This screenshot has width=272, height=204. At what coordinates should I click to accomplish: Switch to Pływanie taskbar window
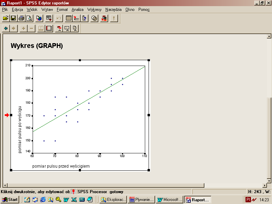coord(142,200)
